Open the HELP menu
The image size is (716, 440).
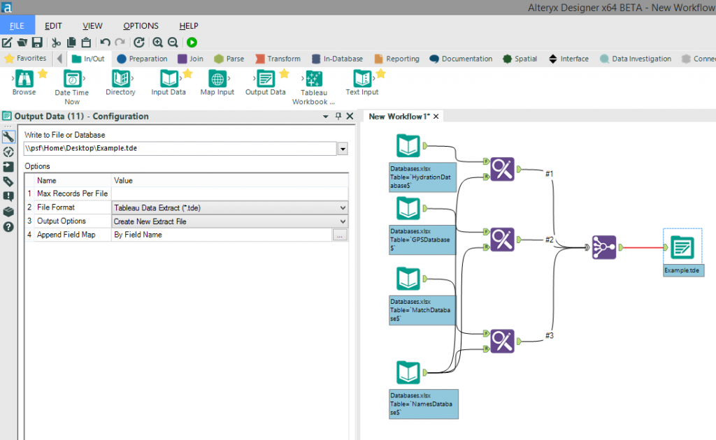coord(189,26)
